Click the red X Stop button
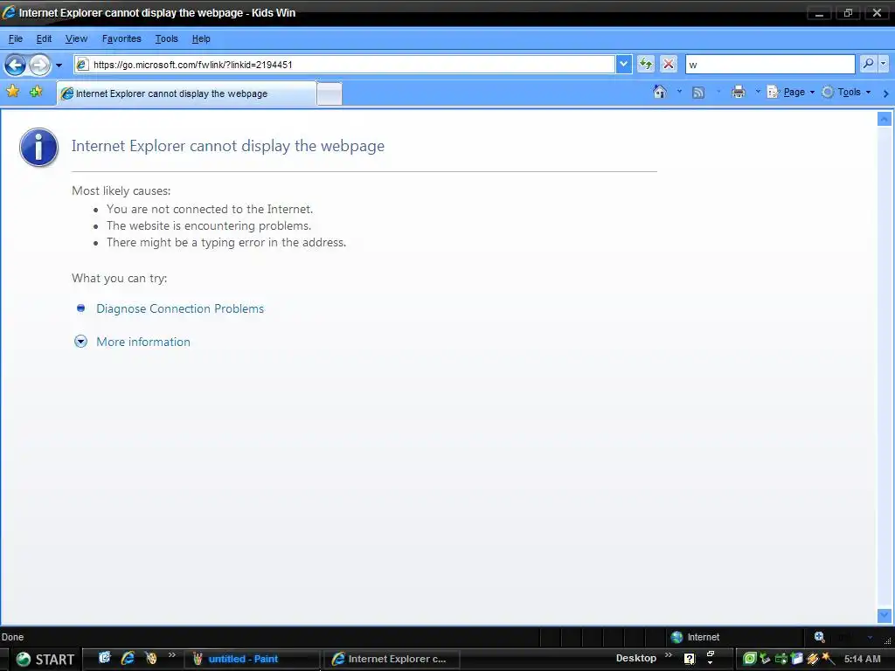 (669, 64)
